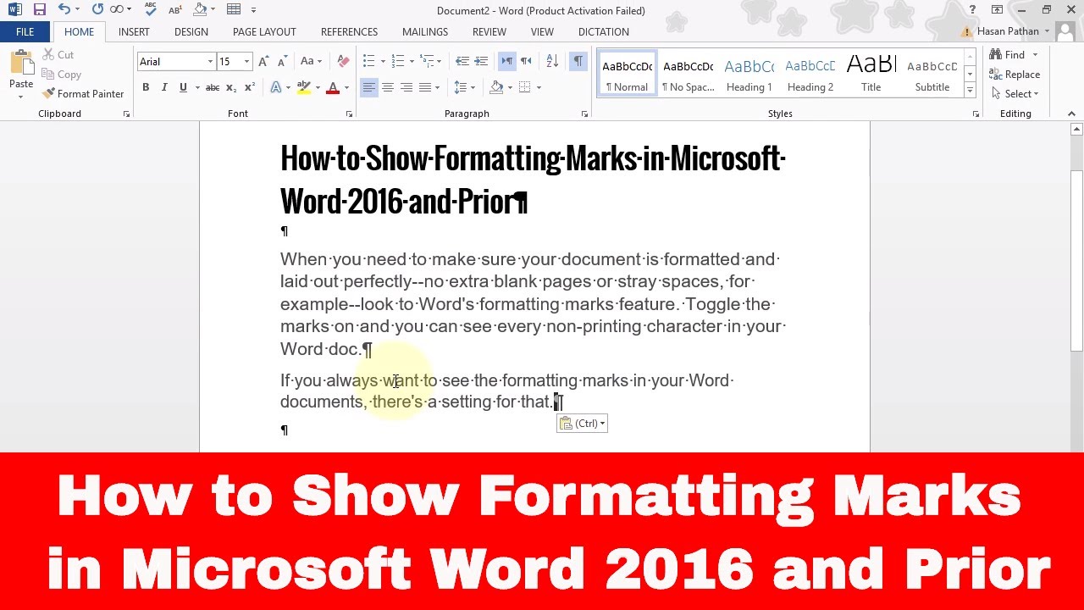Open the FILE tab
Viewport: 1084px width, 610px height.
click(x=25, y=32)
